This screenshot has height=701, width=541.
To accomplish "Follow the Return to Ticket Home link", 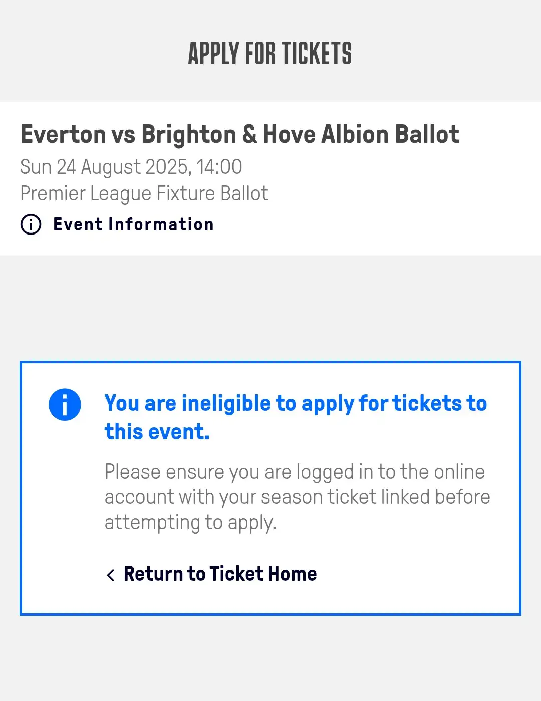I will [x=220, y=574].
